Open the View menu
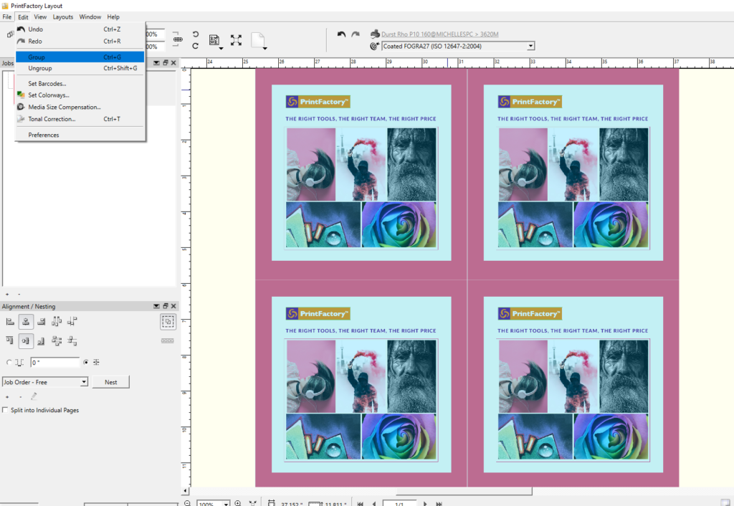Image resolution: width=734 pixels, height=506 pixels. [x=40, y=17]
